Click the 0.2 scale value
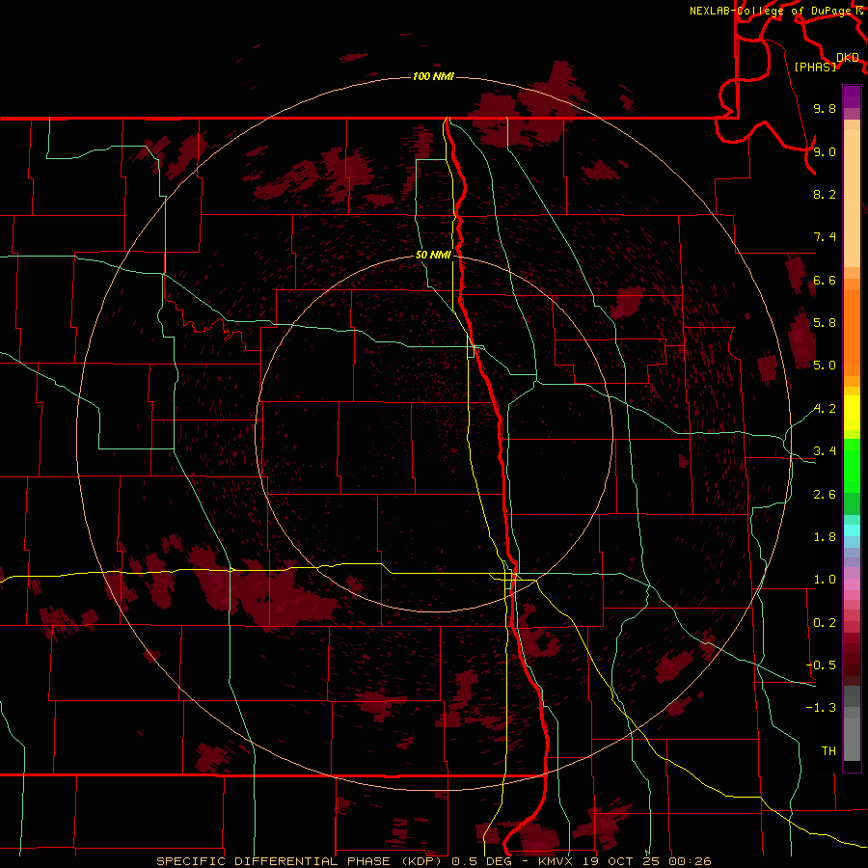868x868 pixels. [x=825, y=623]
